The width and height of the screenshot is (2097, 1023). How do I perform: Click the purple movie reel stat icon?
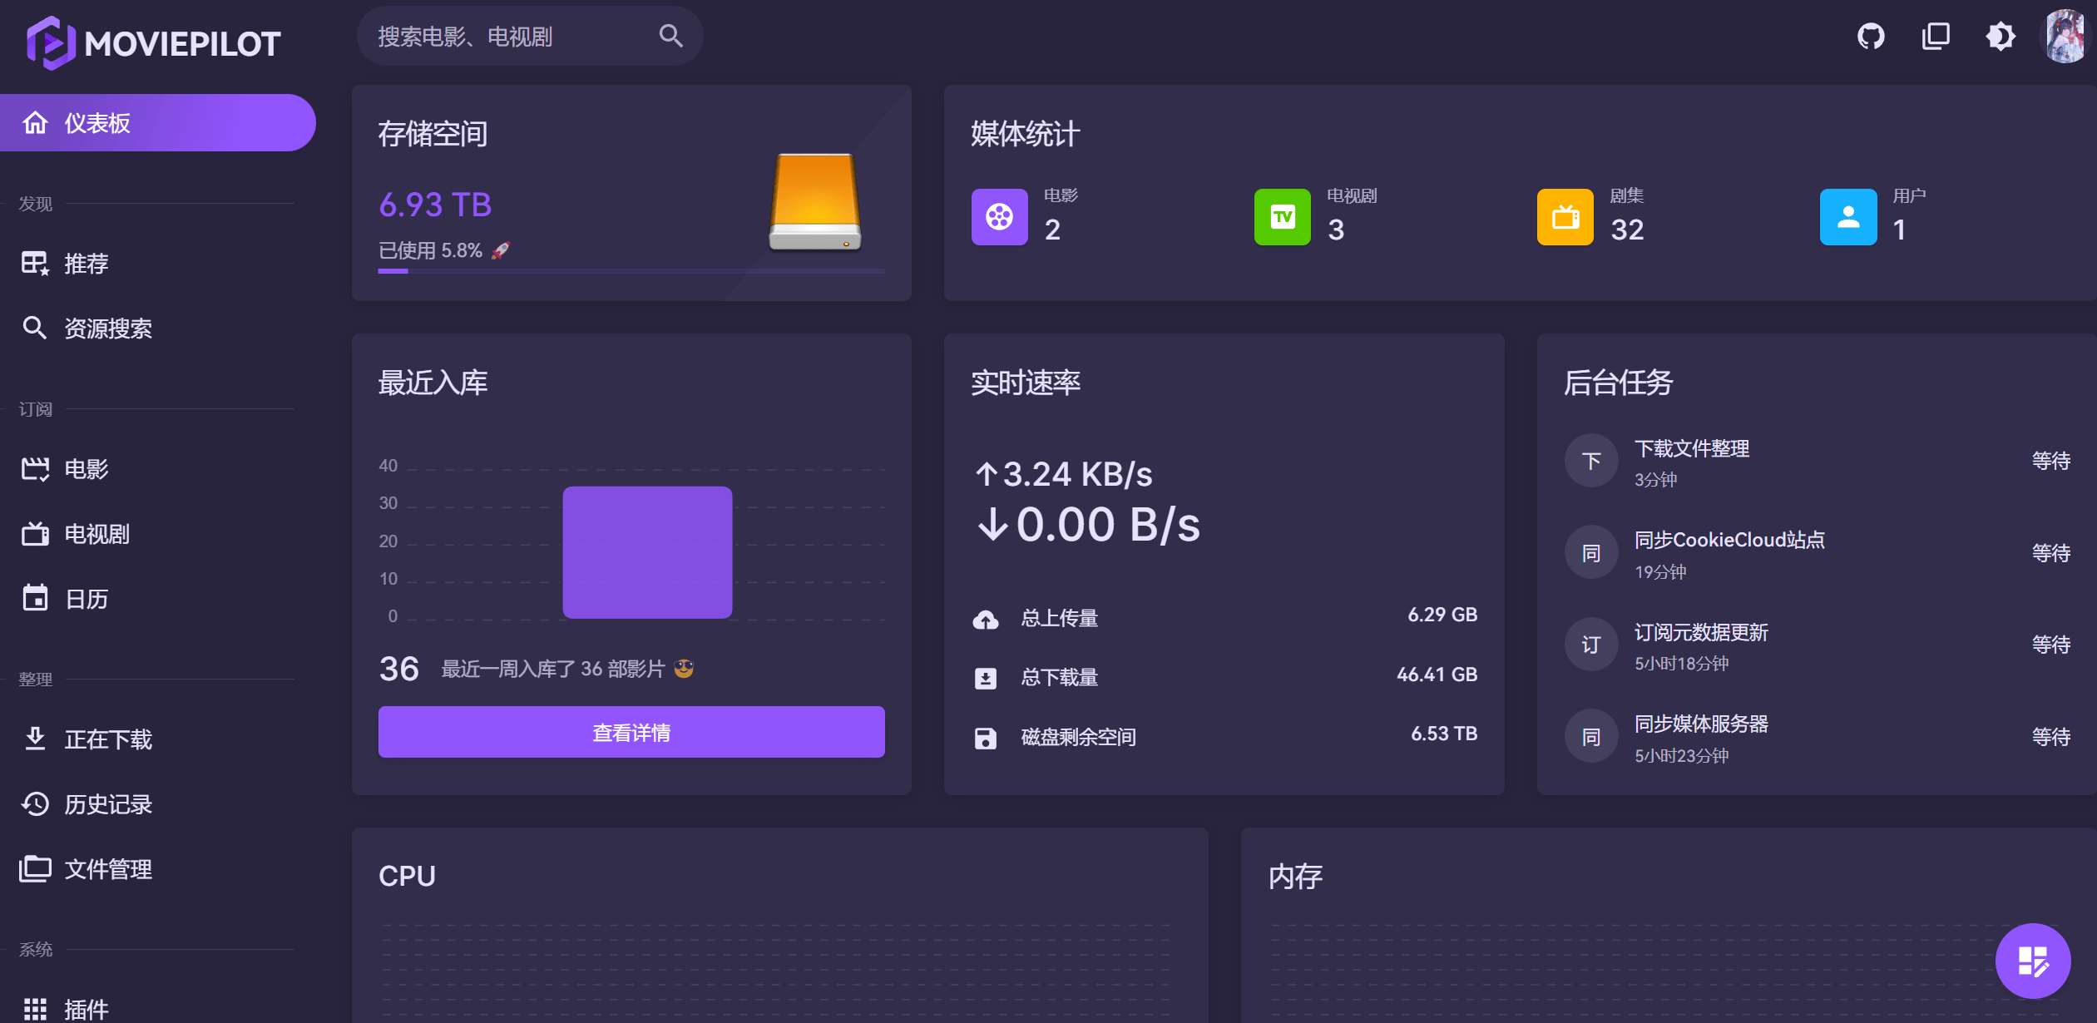click(999, 217)
